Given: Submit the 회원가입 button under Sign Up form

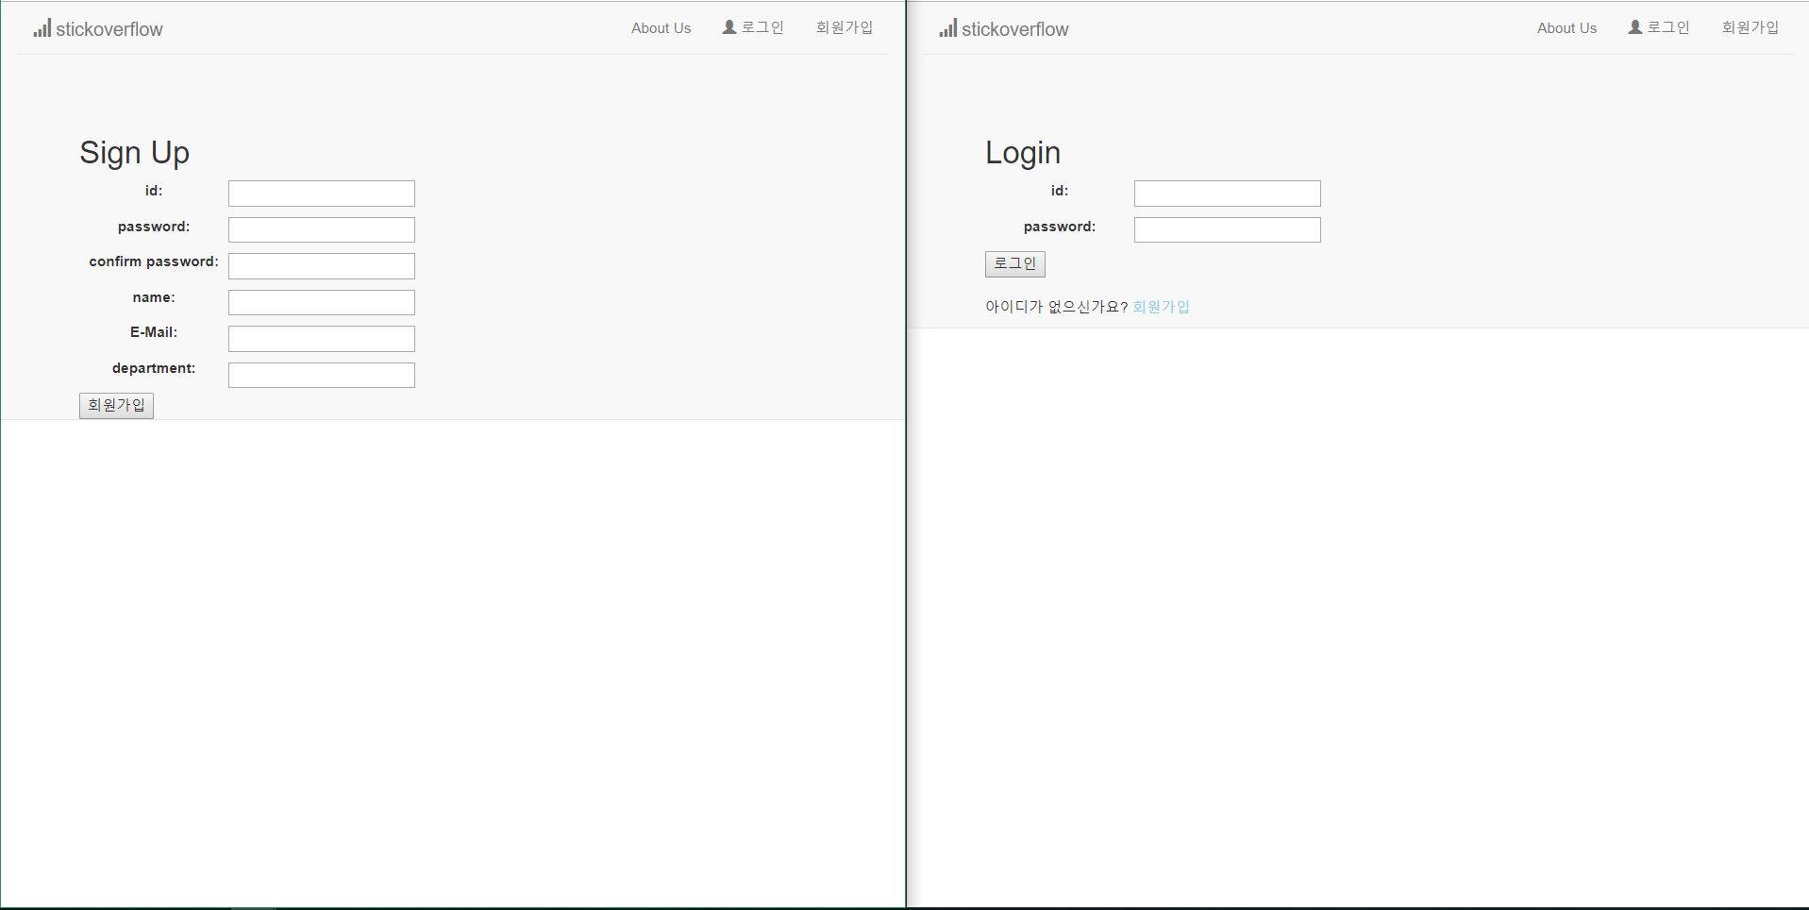Looking at the screenshot, I should click(x=116, y=405).
